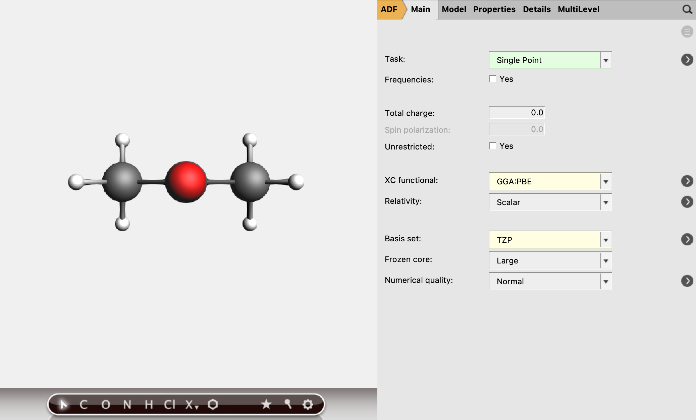
Task: Click the Total charge input field
Action: (x=517, y=113)
